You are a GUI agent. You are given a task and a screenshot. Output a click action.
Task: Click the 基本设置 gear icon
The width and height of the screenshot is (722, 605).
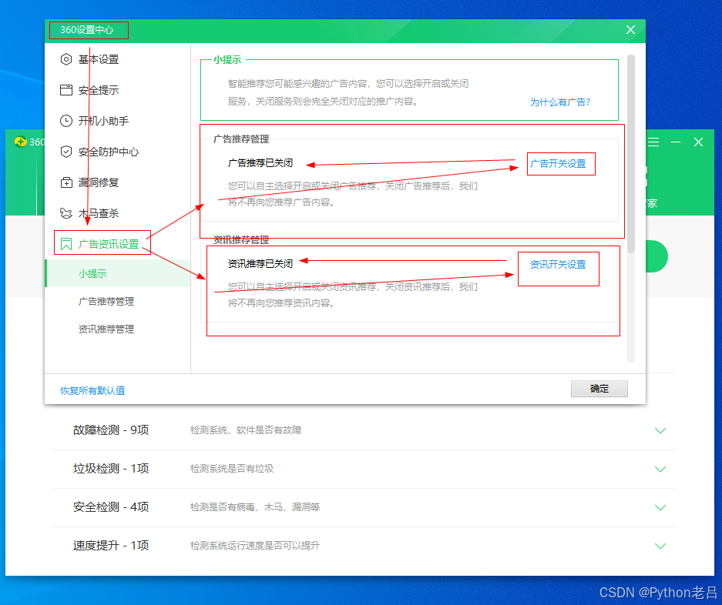(x=66, y=59)
